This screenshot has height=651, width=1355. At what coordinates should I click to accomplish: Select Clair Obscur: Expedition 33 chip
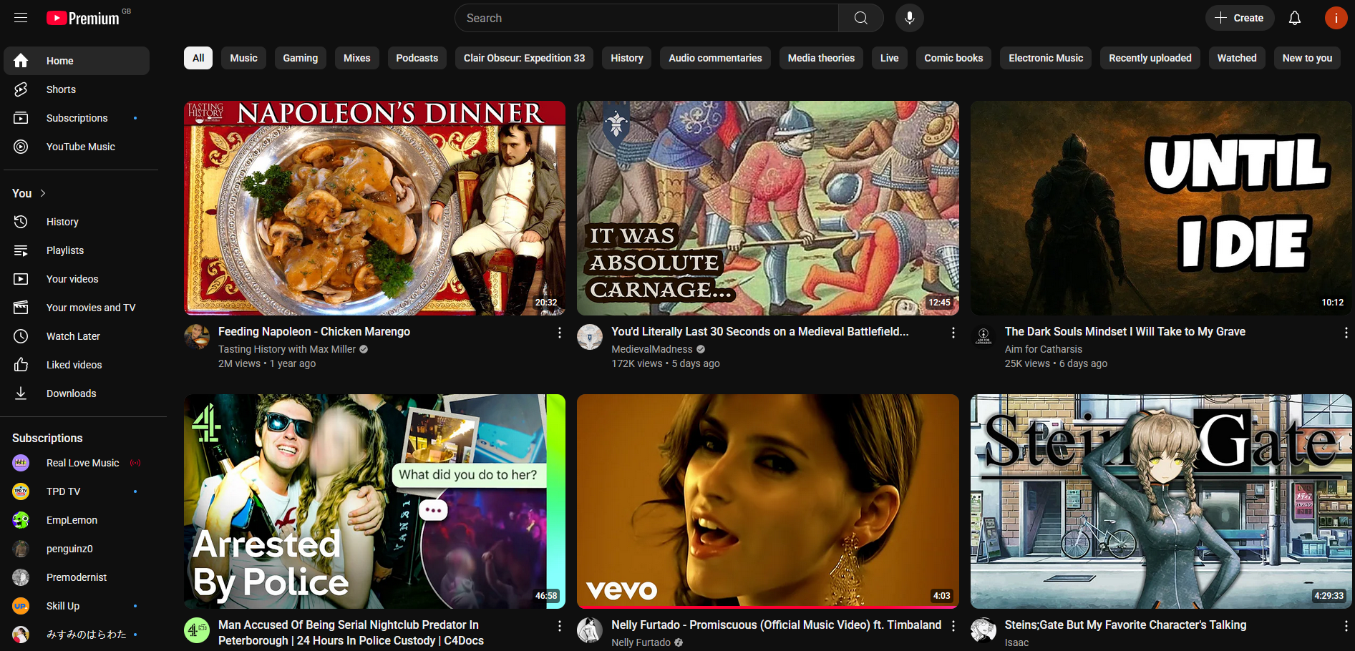point(524,58)
